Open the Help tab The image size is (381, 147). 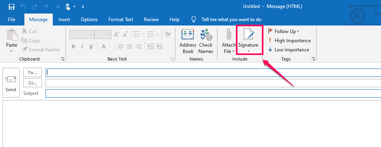[x=174, y=20]
